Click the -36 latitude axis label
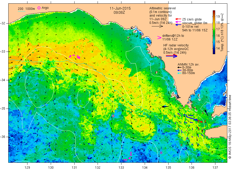The image size is (233, 171). [x=3, y=137]
